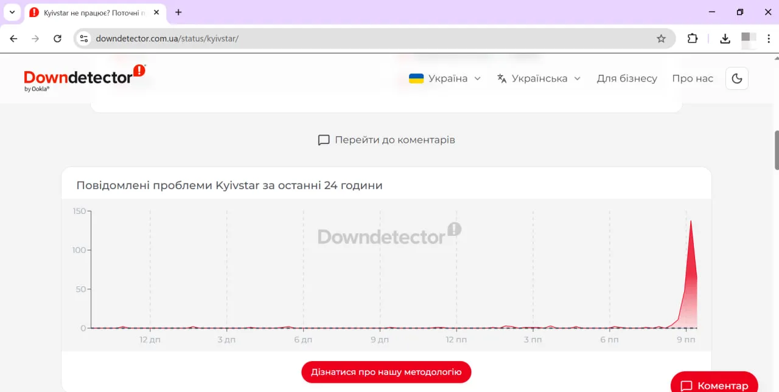779x392 pixels.
Task: Click the 9 пп axis label
Action: pyautogui.click(x=686, y=340)
